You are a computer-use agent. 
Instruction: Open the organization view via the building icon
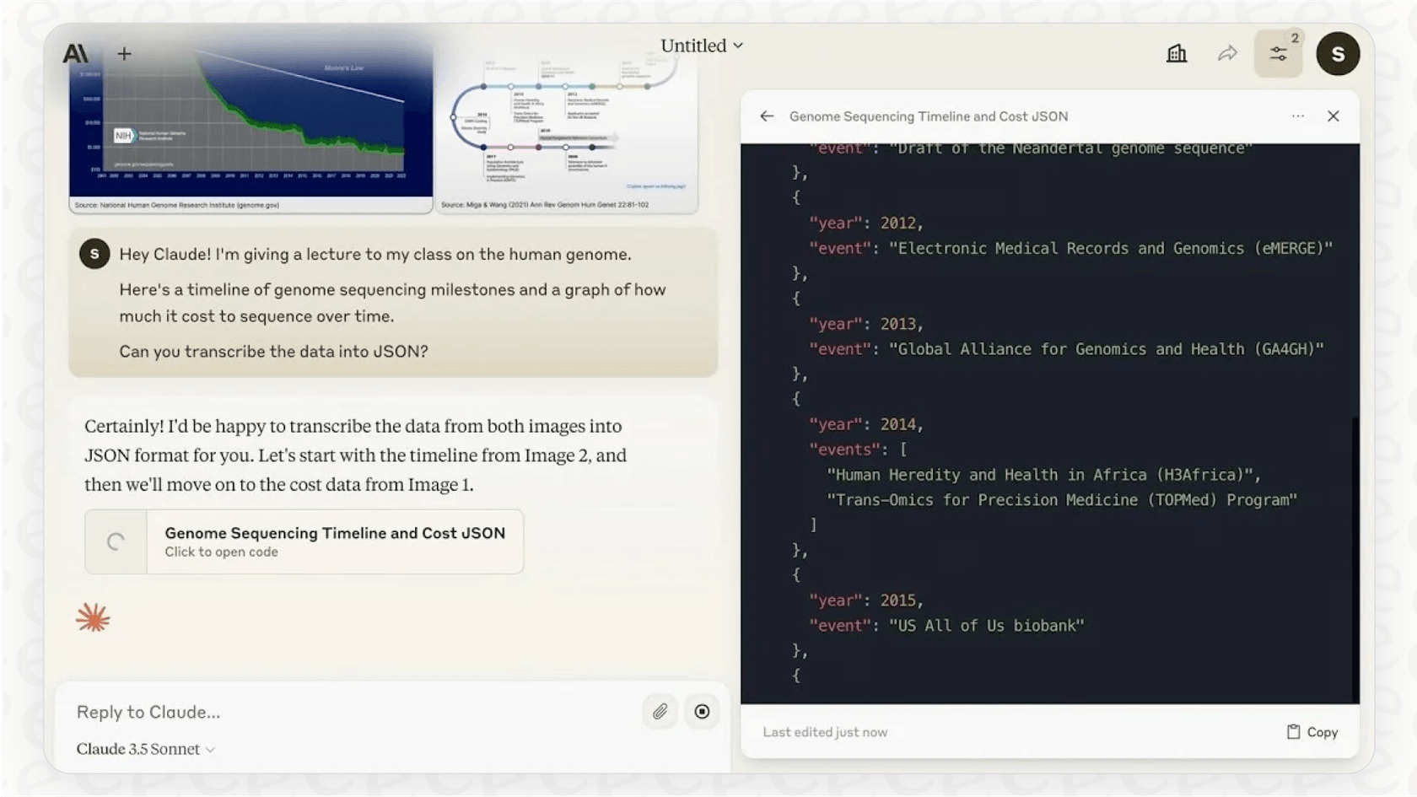tap(1176, 52)
